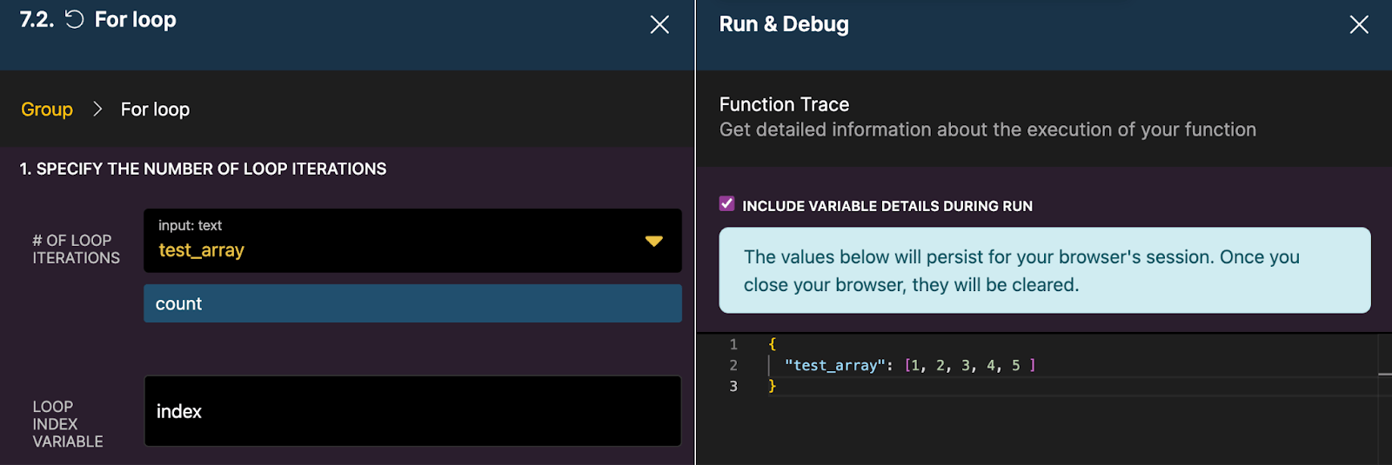Click the browser session info message box

tap(1044, 270)
